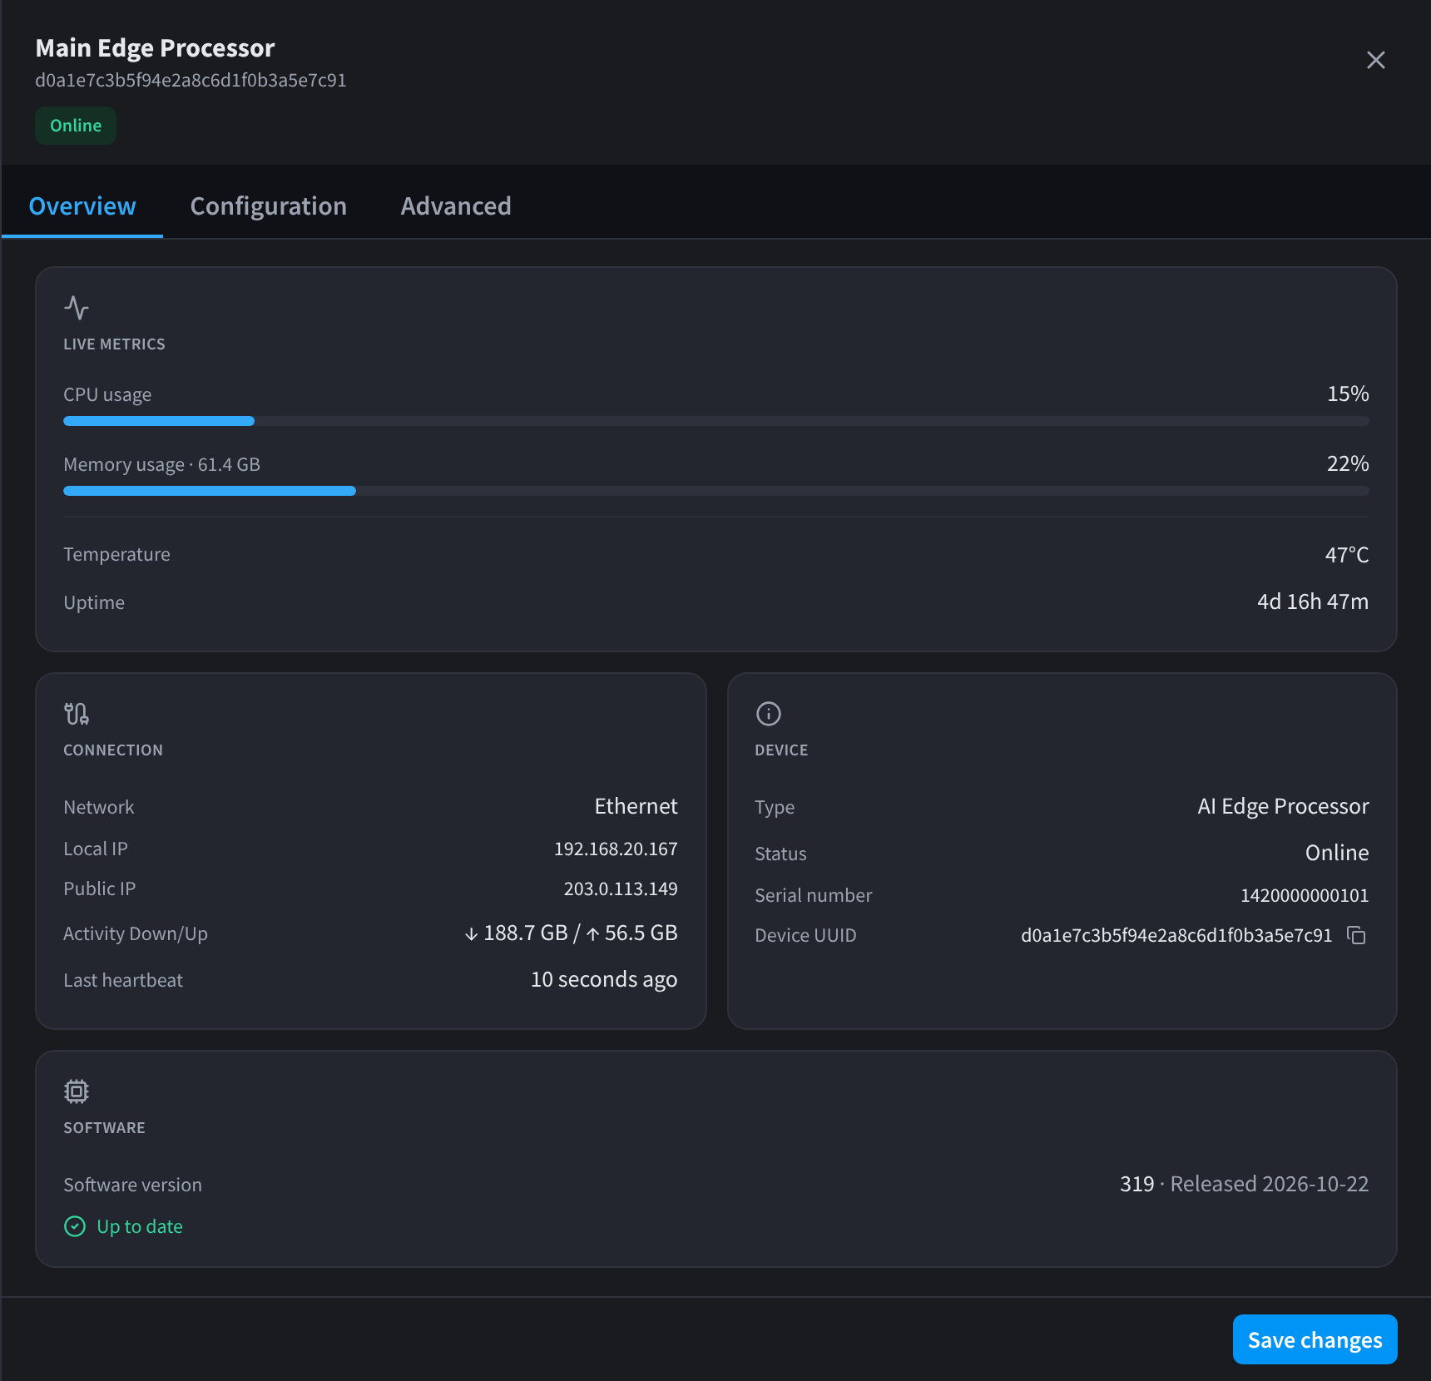Click the Up to date checkmark icon
The image size is (1431, 1381).
click(75, 1227)
